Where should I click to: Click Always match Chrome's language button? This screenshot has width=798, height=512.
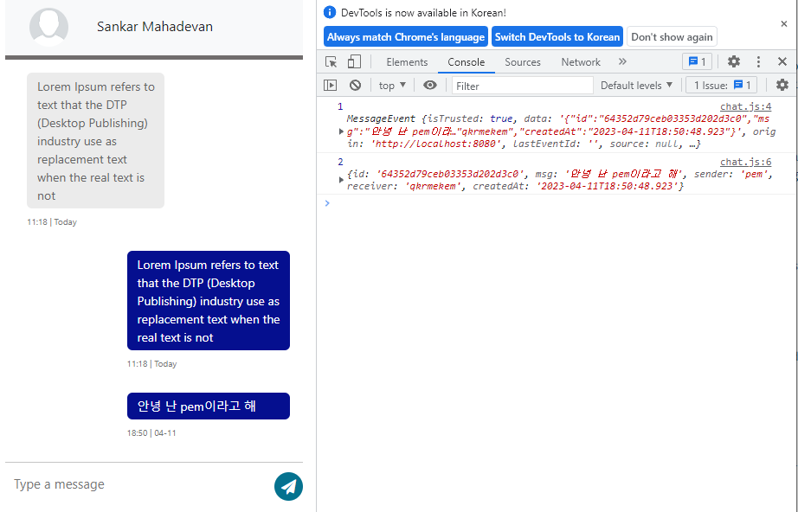[x=406, y=37]
